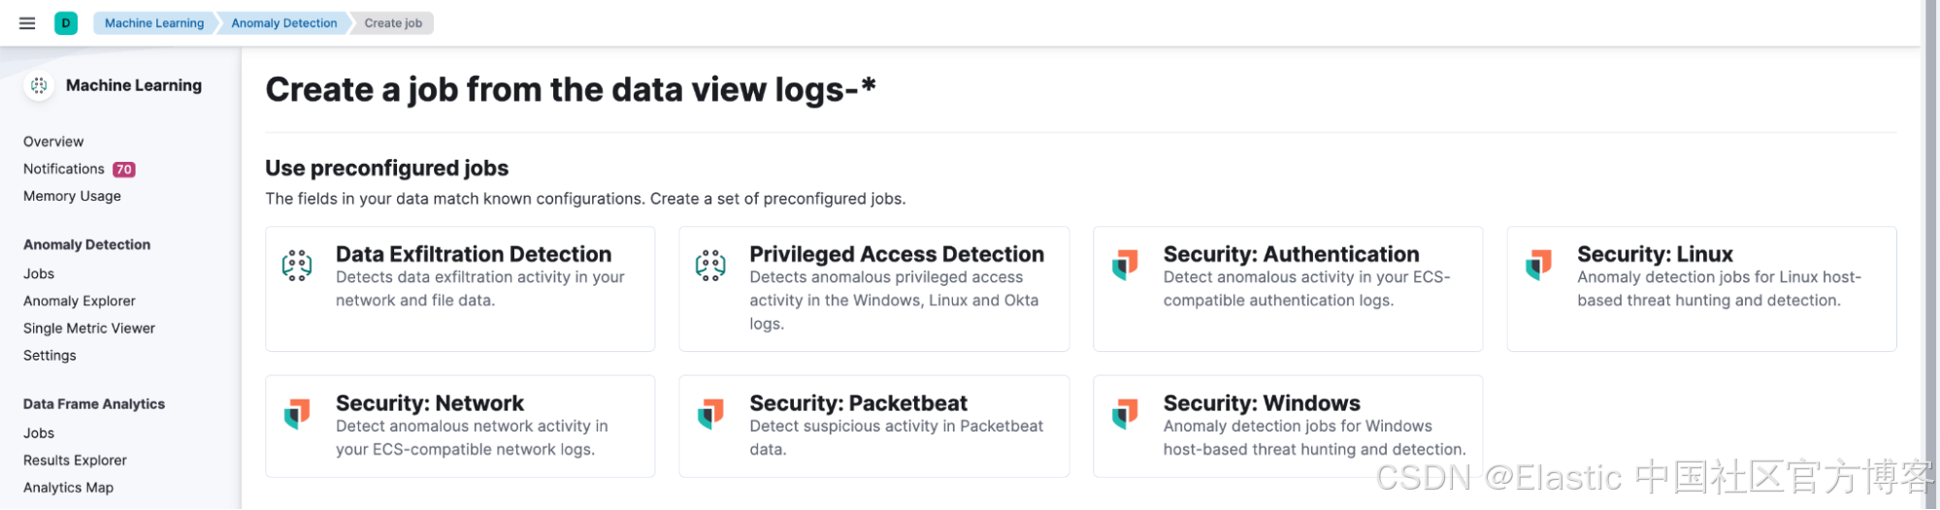This screenshot has width=1940, height=510.
Task: Click the Machine Learning sidebar logo icon
Action: 39,85
